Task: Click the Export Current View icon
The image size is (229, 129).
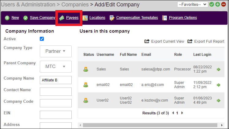Action: (147, 41)
